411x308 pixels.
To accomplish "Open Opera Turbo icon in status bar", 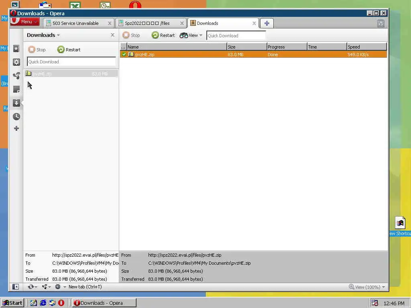I will [58, 287].
